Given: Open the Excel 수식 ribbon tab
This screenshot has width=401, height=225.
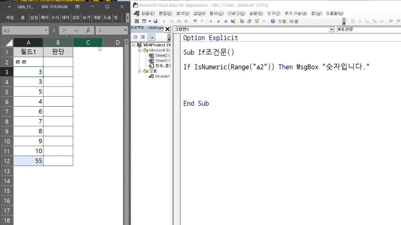Looking at the screenshot, I should (x=55, y=17).
